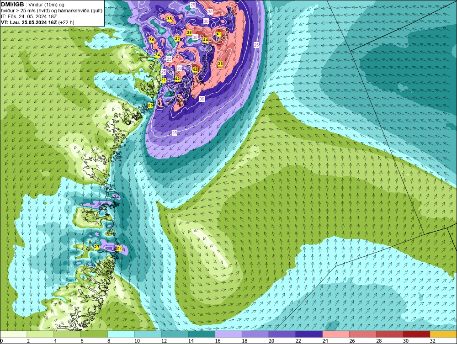Select the 26–28 m/s salmon legend swatch

click(362, 334)
